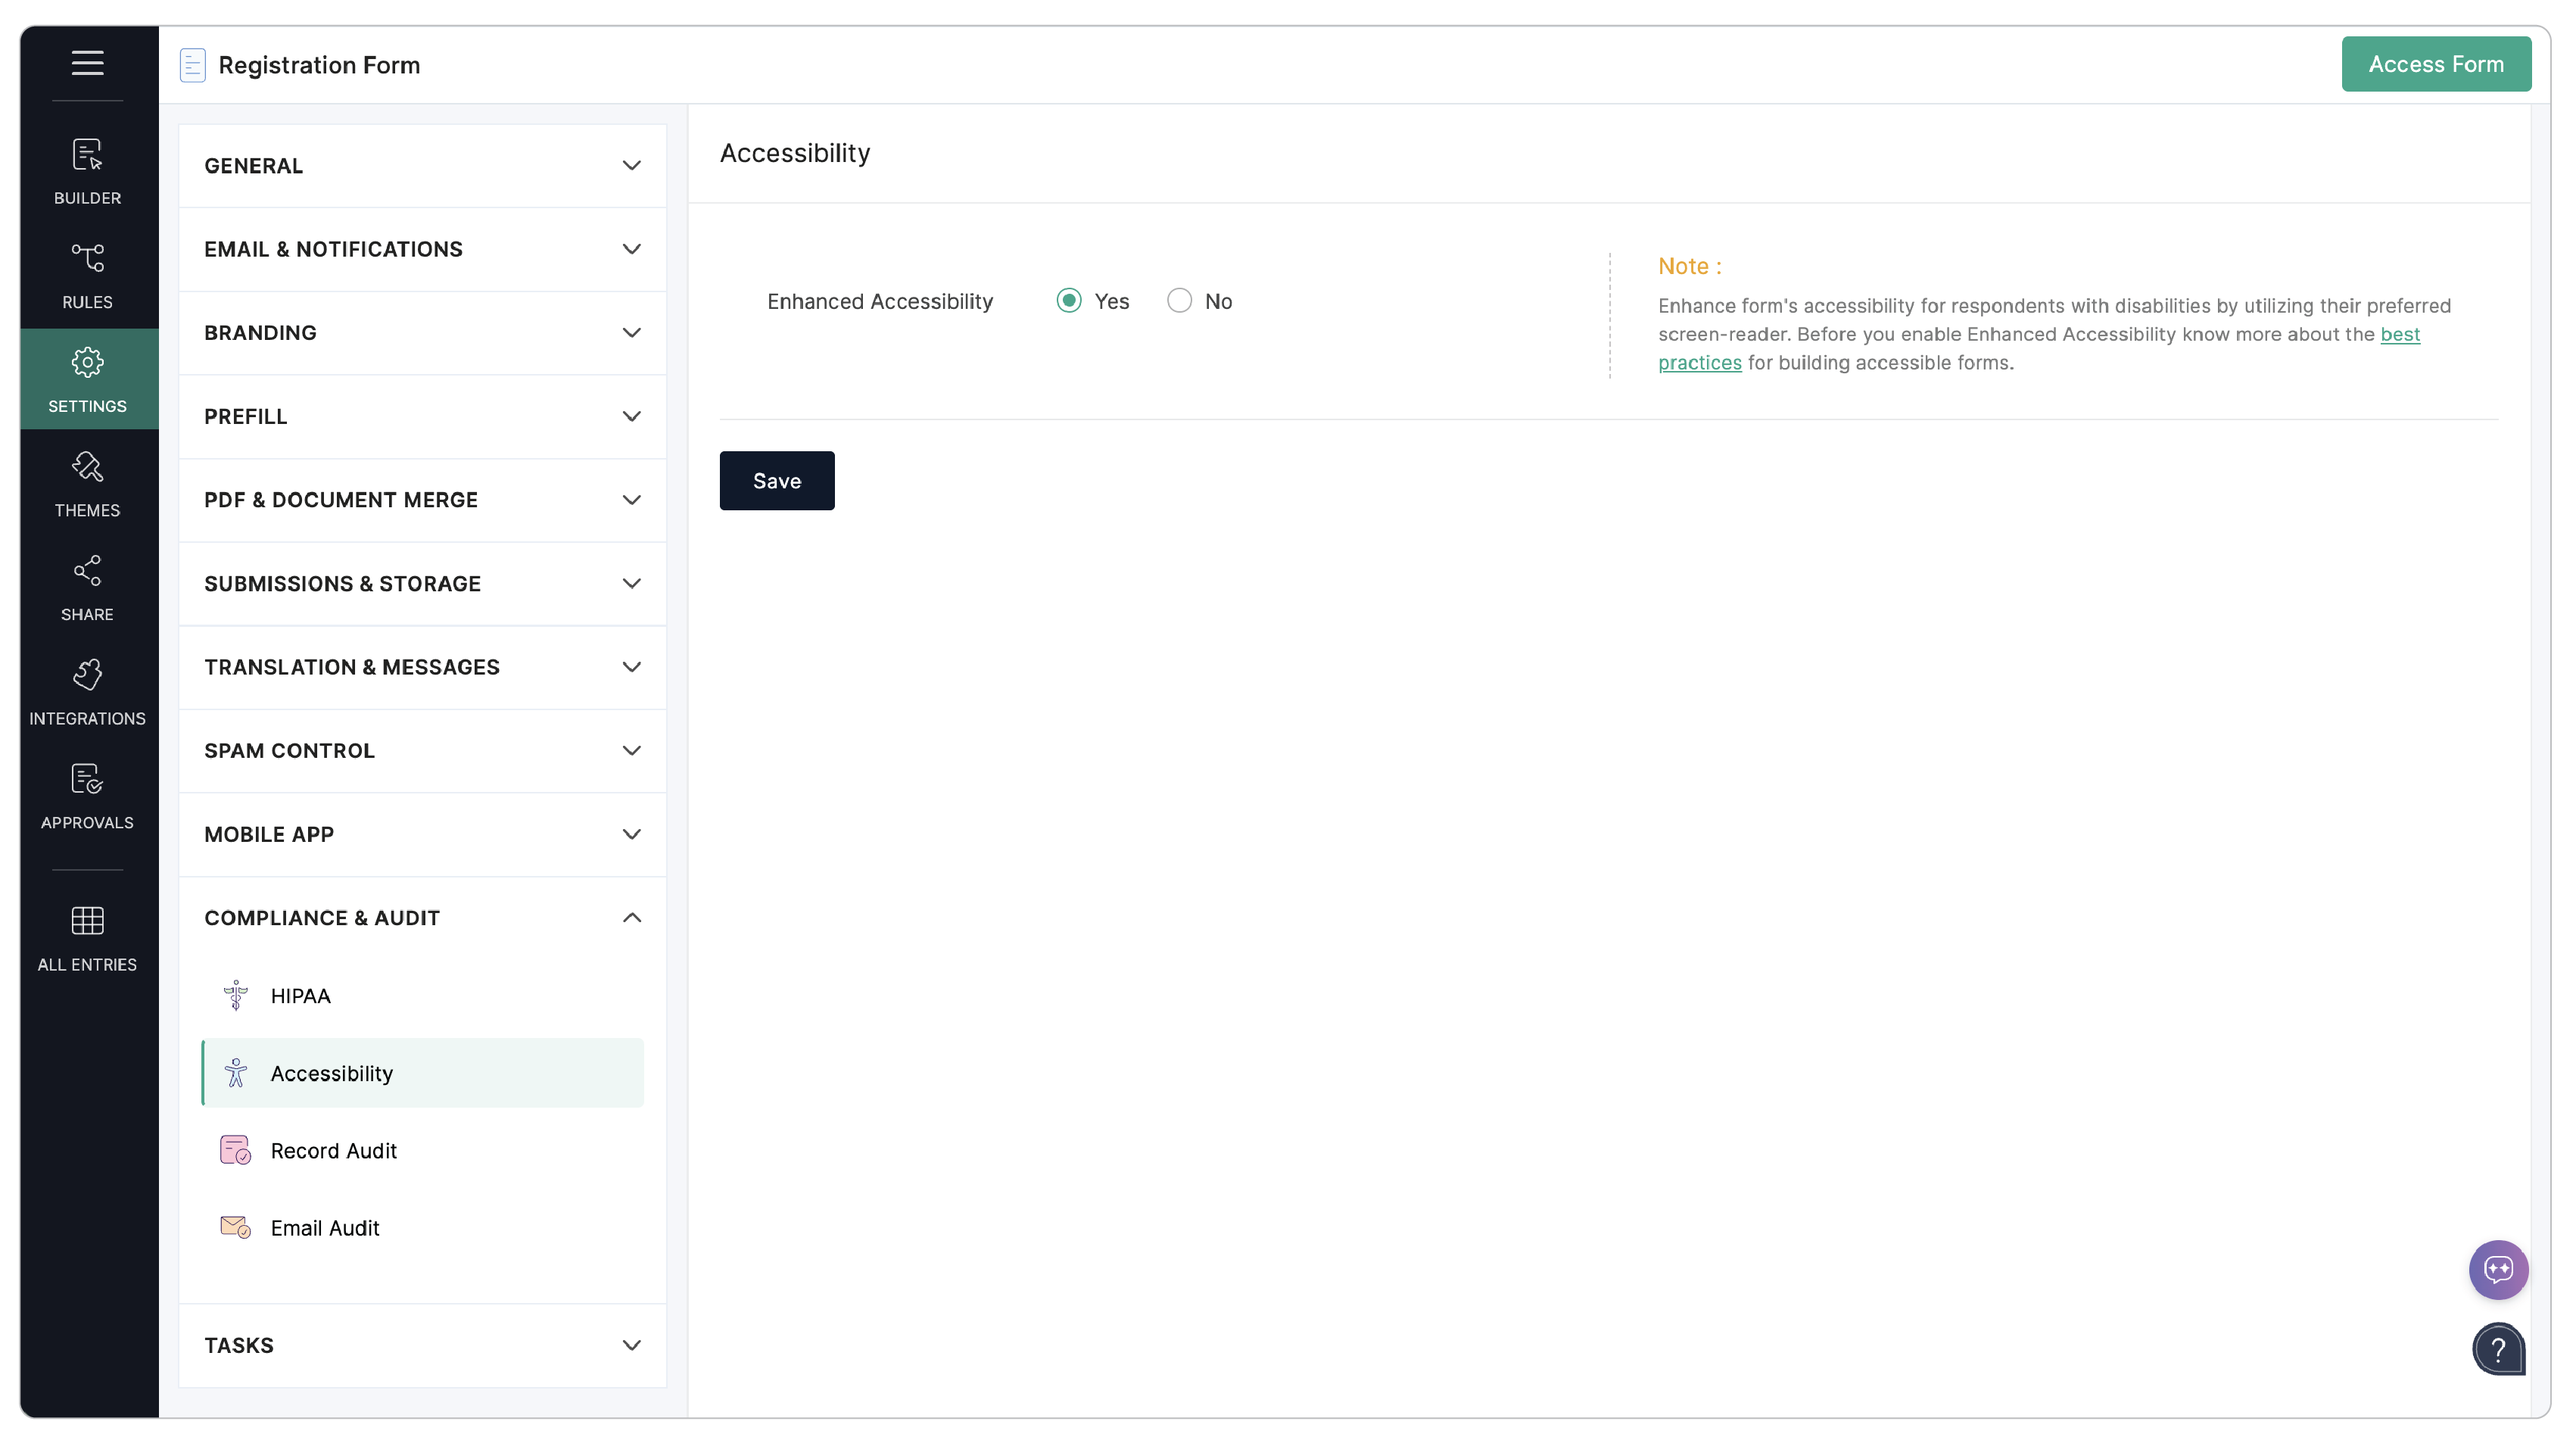Click the Save button

click(776, 481)
